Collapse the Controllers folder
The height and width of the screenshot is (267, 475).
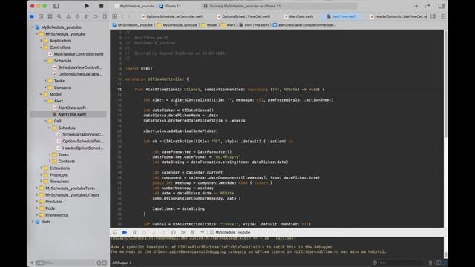[42, 47]
